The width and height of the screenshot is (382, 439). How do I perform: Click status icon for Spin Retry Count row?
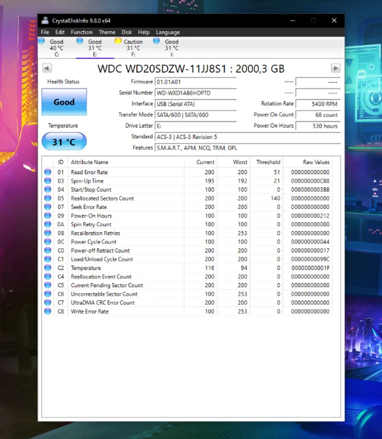48,224
